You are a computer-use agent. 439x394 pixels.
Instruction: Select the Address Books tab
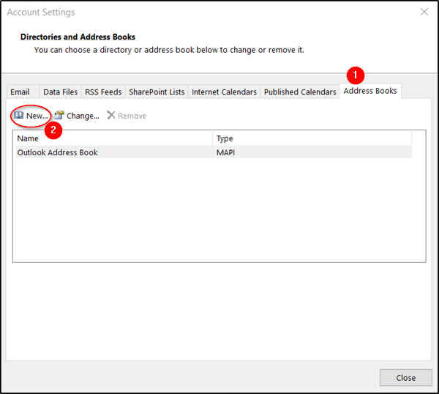pos(370,91)
